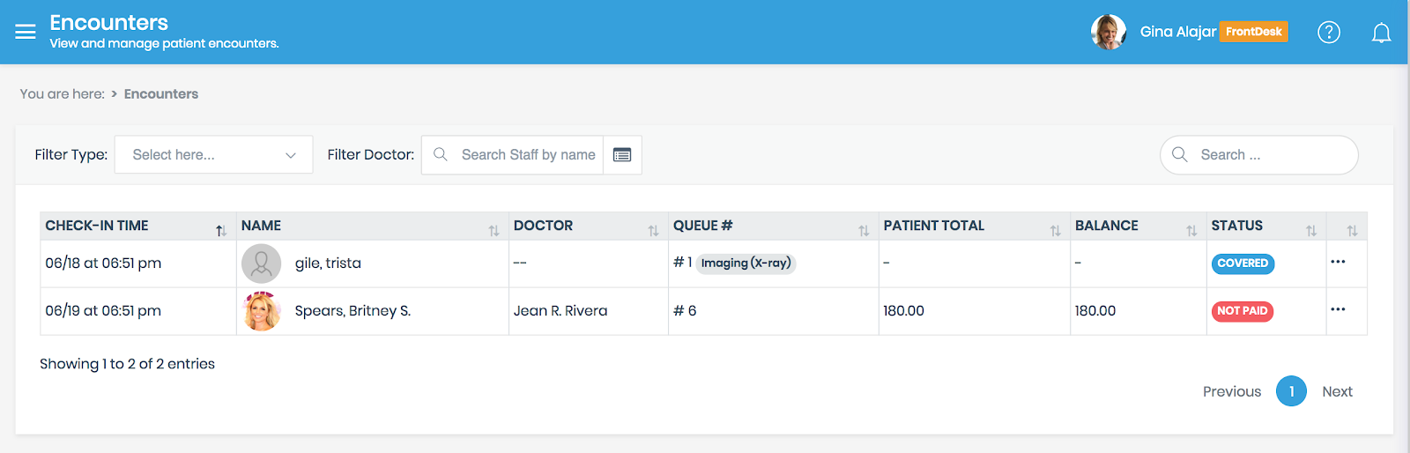The height and width of the screenshot is (453, 1410).
Task: Click the NOT PAID status badge
Action: (1242, 311)
